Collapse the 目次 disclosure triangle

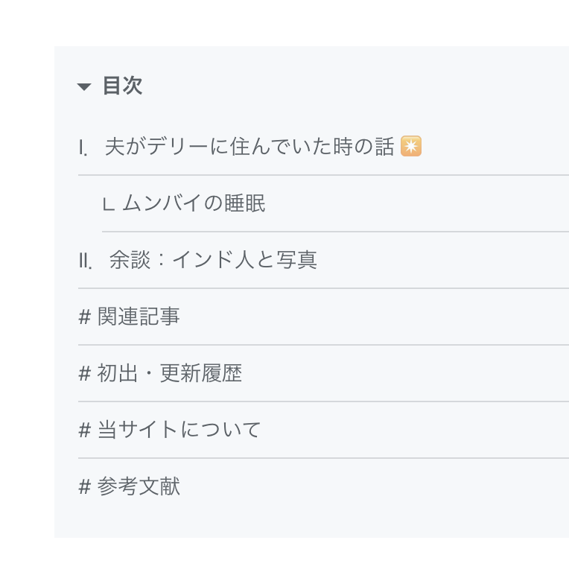coord(84,86)
